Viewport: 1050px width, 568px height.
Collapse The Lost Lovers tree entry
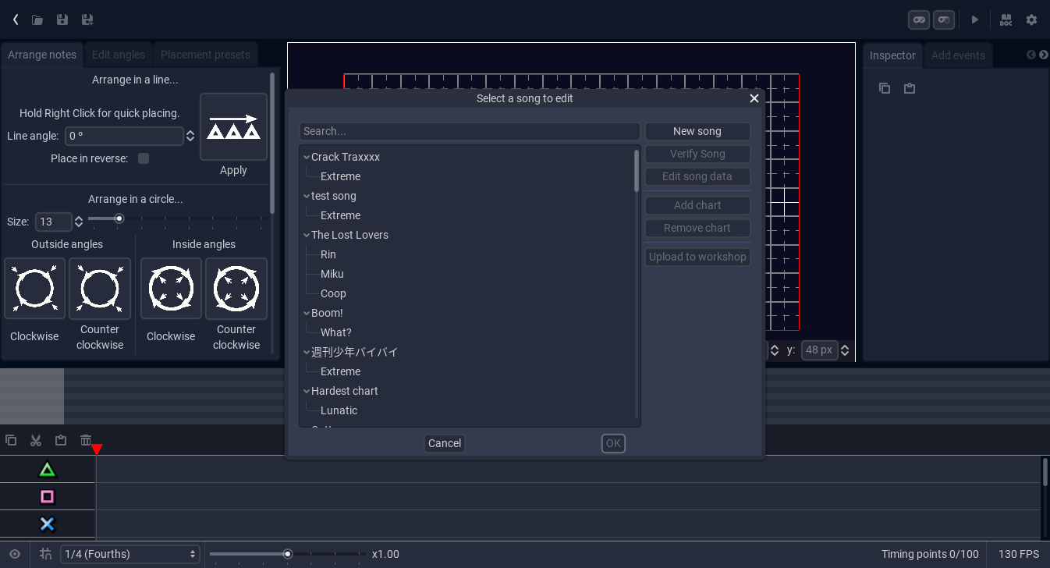click(307, 235)
